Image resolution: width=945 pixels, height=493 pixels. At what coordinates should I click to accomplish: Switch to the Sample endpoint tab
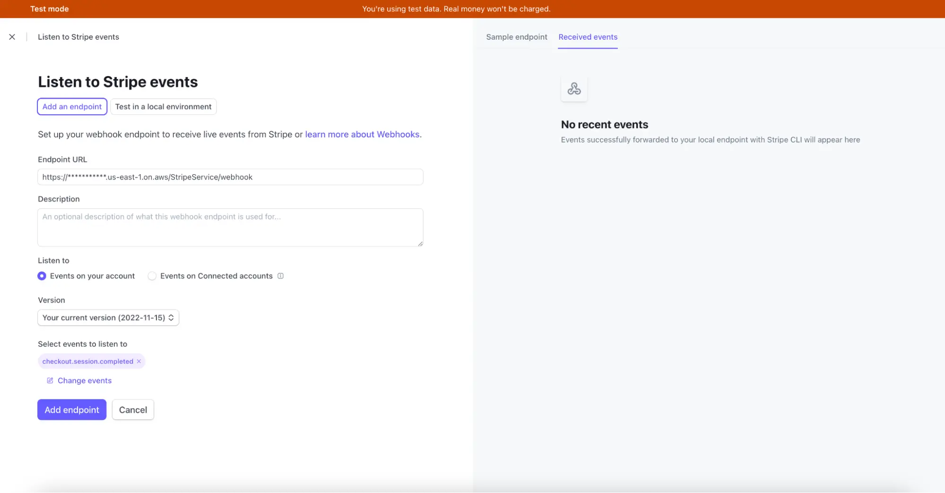point(517,37)
